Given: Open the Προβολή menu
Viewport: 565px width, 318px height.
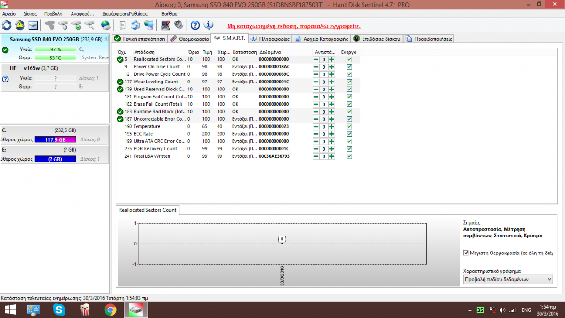Looking at the screenshot, I should click(53, 14).
